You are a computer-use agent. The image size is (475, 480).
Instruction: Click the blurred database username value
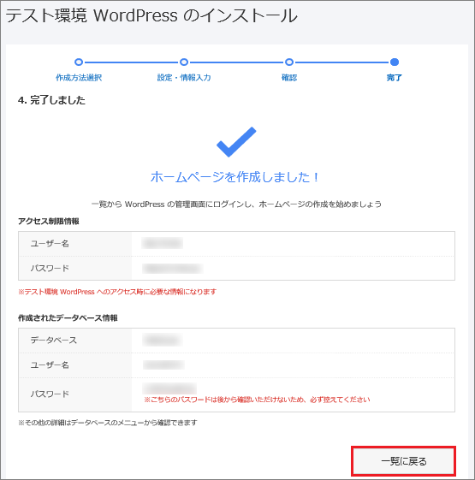pos(163,364)
